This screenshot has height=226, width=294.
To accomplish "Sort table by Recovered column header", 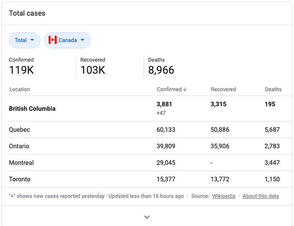I will (x=223, y=89).
